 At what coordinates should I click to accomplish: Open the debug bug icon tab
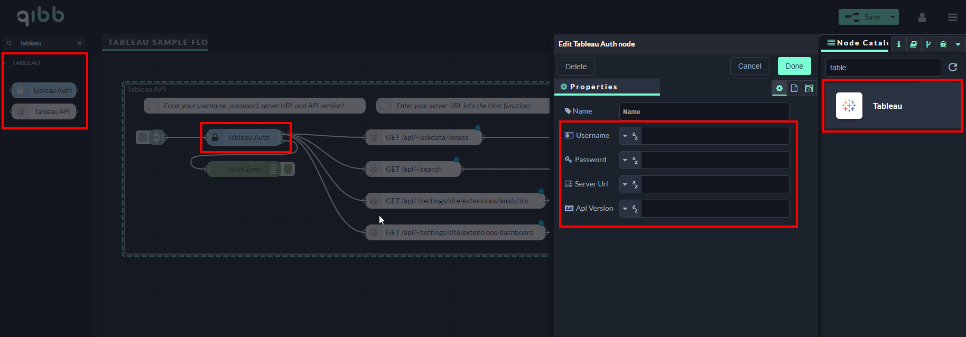tap(943, 44)
